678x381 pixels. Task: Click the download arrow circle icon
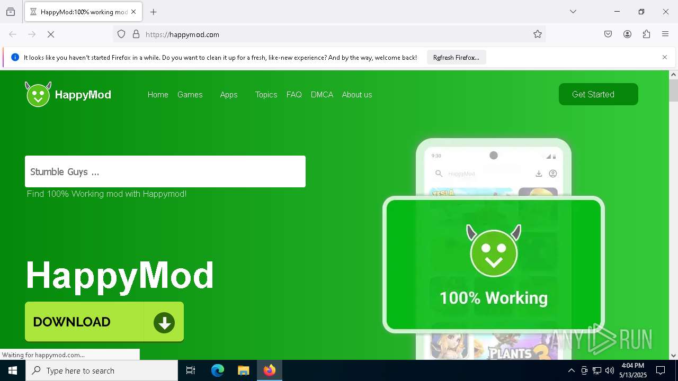coord(164,322)
